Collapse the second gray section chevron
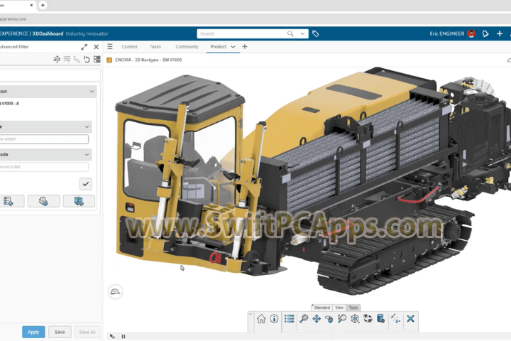Image resolution: width=511 pixels, height=341 pixels. coord(87,126)
